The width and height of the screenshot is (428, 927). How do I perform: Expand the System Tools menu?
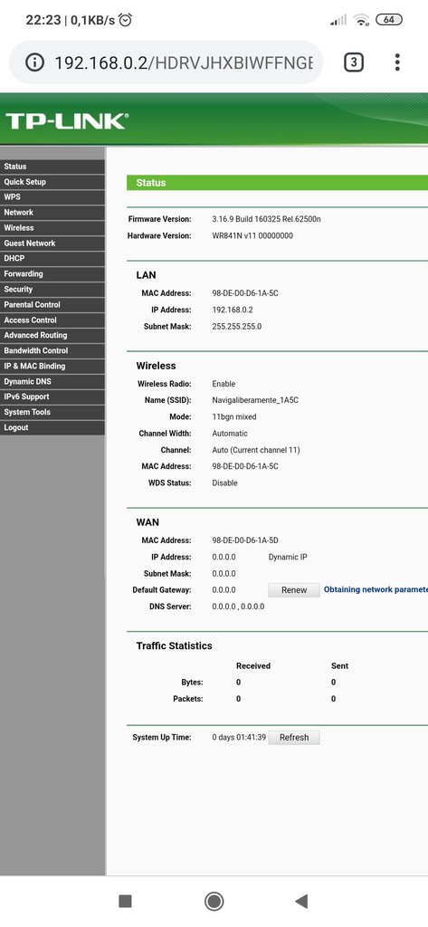52,413
